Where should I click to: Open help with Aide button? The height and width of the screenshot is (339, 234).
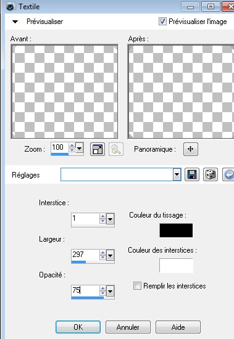pyautogui.click(x=178, y=327)
